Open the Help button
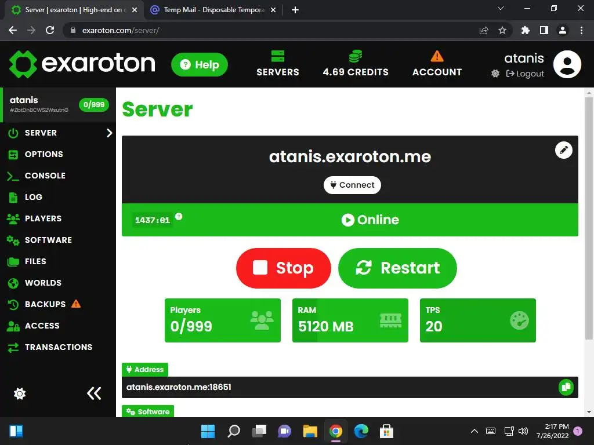This screenshot has width=594, height=445. tap(200, 64)
